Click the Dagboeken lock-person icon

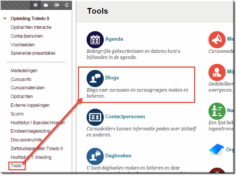tap(95, 156)
